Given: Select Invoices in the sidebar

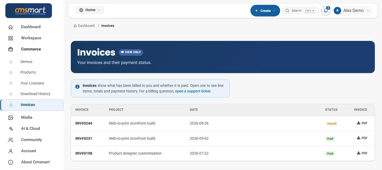Looking at the screenshot, I should tap(32, 105).
